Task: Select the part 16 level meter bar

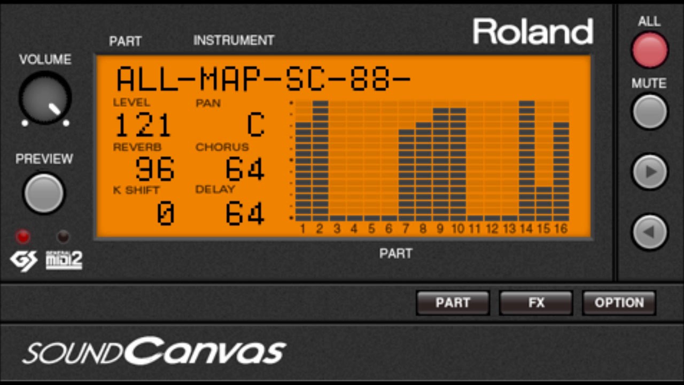Action: [561, 172]
